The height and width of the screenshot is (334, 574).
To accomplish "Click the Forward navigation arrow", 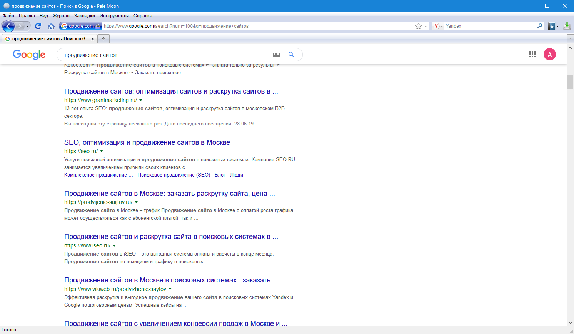I will (20, 26).
